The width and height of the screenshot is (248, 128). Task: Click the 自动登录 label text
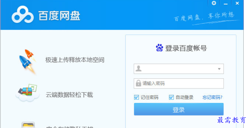(x=185, y=97)
